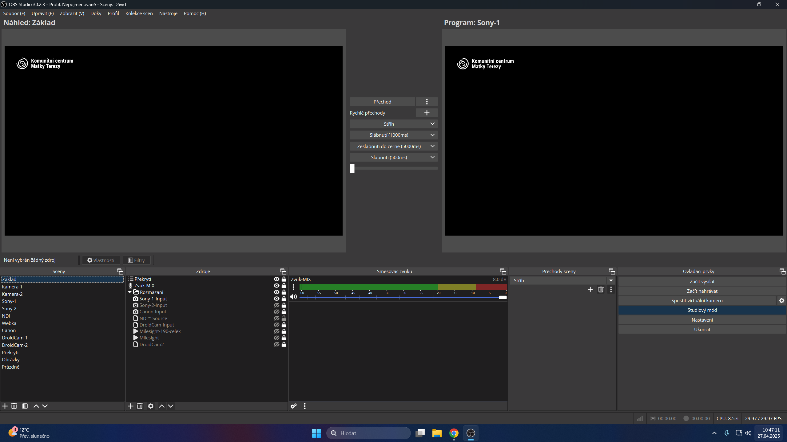Open scene filters icon in Scény toolbar

[25, 406]
